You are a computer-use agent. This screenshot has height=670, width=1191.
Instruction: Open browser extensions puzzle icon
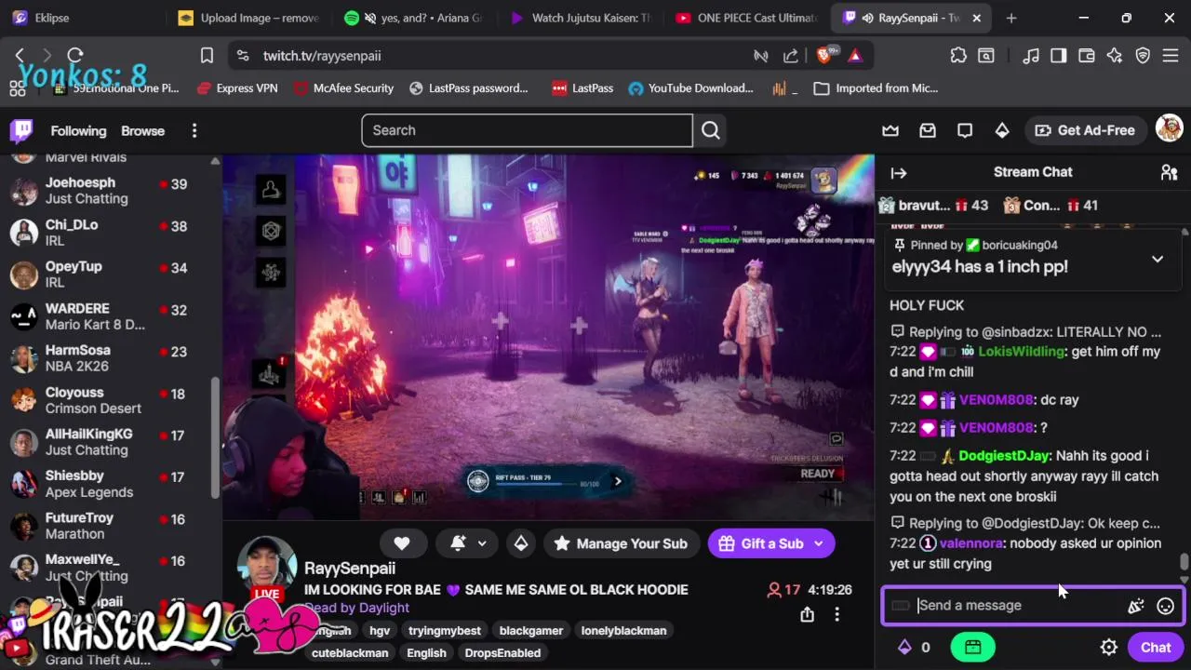pyautogui.click(x=958, y=56)
